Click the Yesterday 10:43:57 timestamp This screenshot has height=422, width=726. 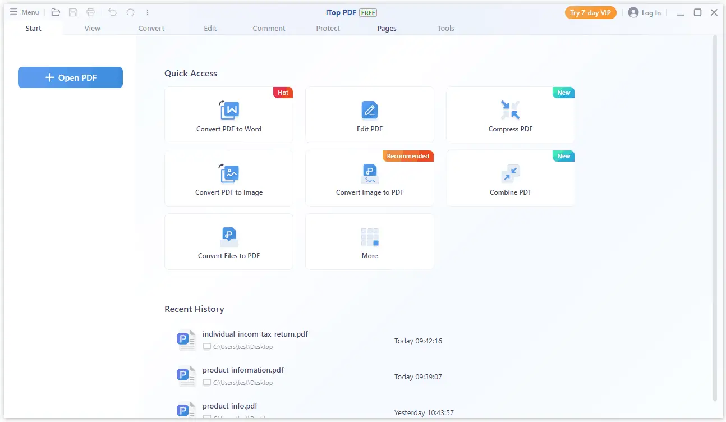[x=424, y=412]
